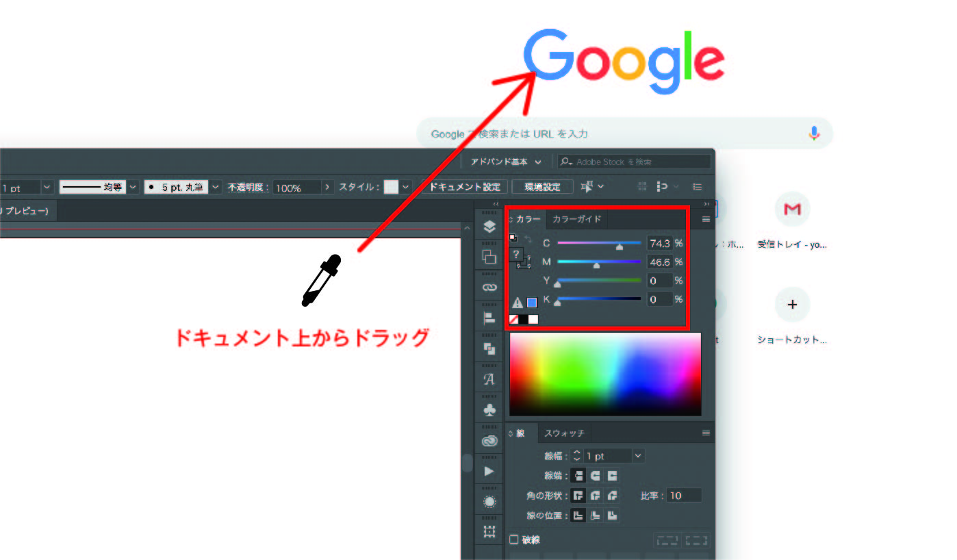Open the dropdown beside the arrange icon
957x560 pixels.
(x=601, y=186)
